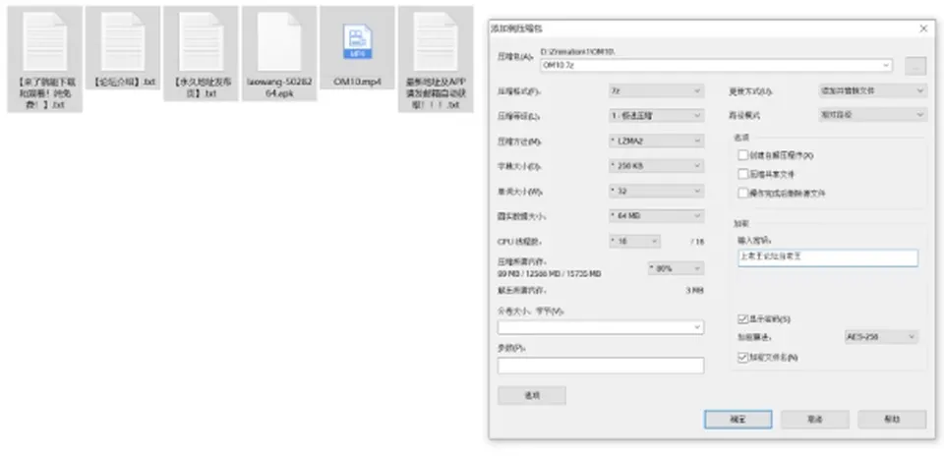Enable compress shared files checkbox
Screen dimensions: 944x456
pyautogui.click(x=743, y=175)
